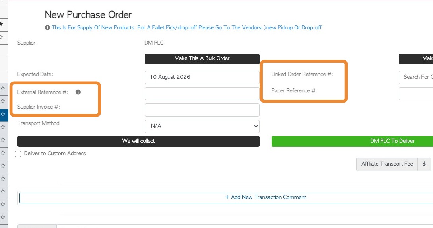Focus the Search For linked order field
The height and width of the screenshot is (228, 433).
click(416, 77)
